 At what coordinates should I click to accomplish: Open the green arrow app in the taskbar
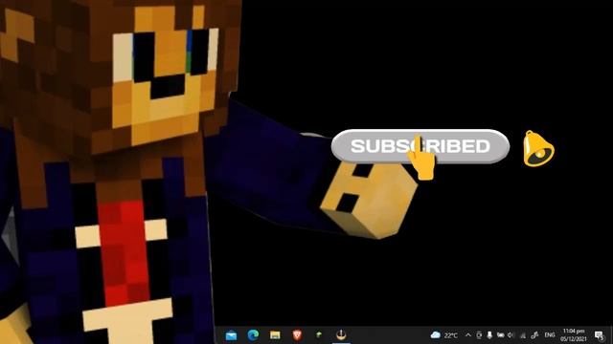319,334
